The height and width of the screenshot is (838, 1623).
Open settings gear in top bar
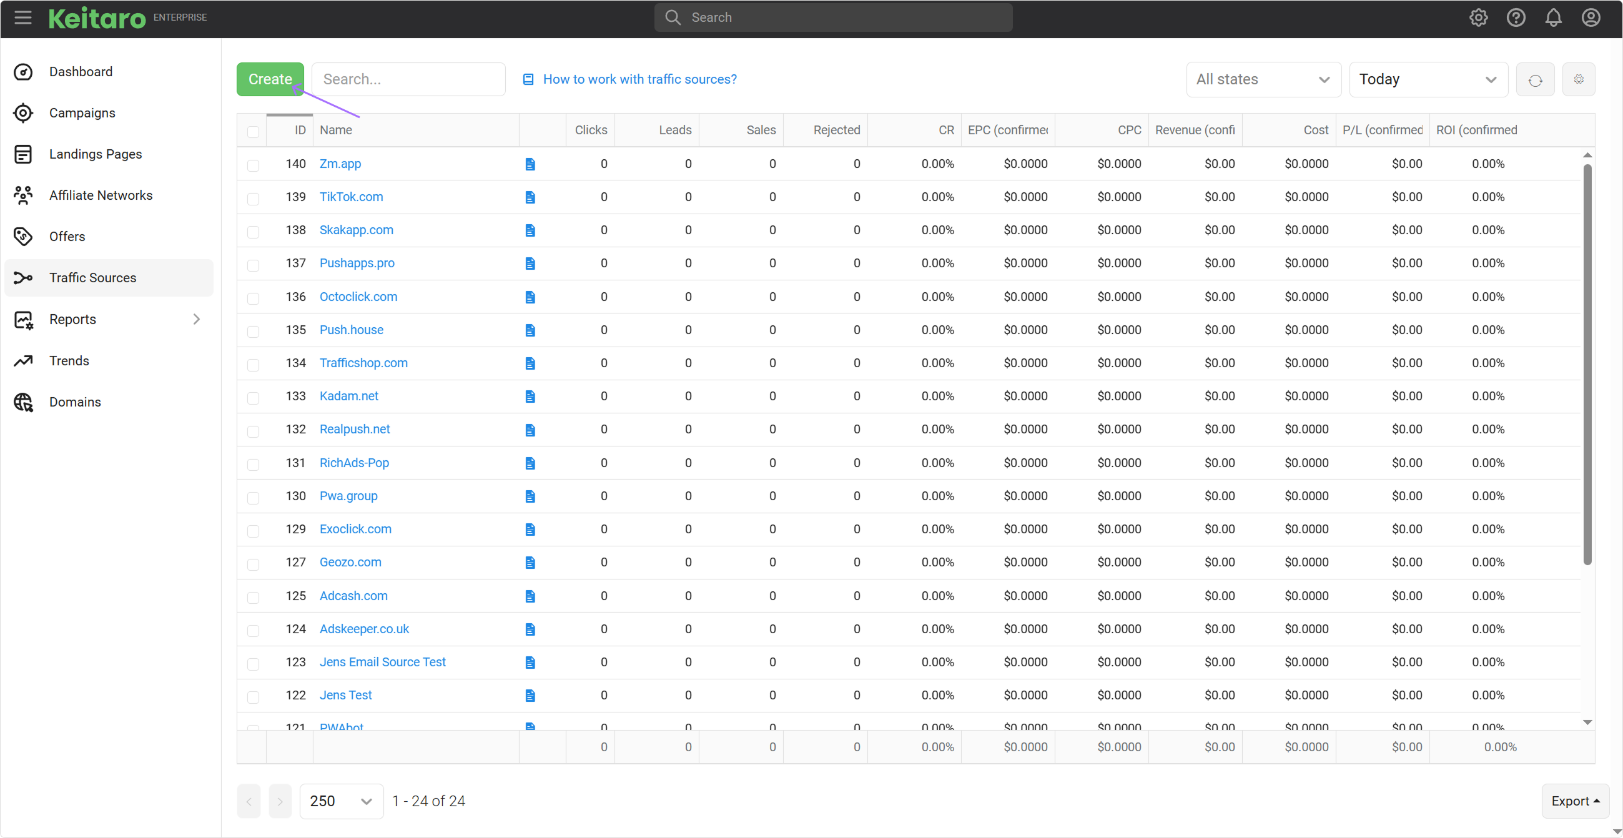[1478, 17]
